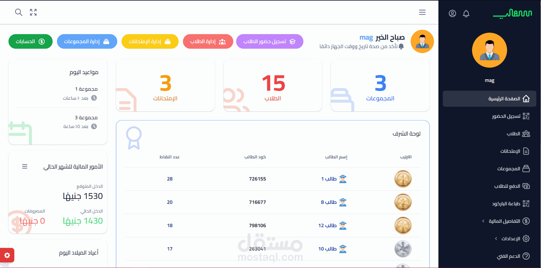The height and width of the screenshot is (268, 541).
Task: Click the الترتيب column header
Action: [406, 157]
